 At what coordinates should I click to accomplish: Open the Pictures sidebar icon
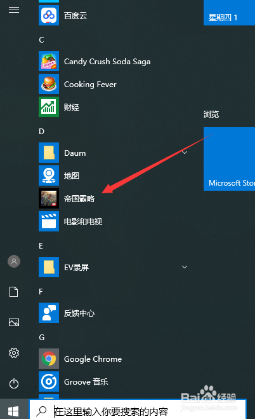[14, 322]
